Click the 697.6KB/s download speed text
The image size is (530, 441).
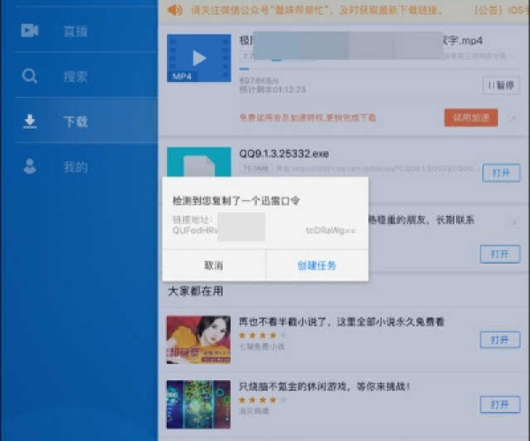coord(259,80)
